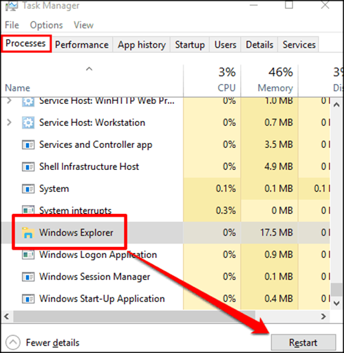
Task: Click the Fewer details link
Action: (52, 343)
